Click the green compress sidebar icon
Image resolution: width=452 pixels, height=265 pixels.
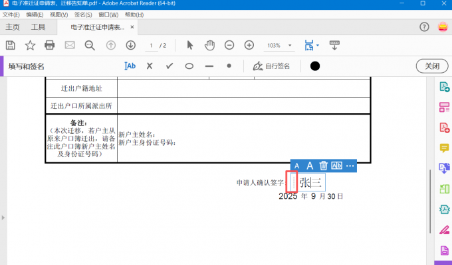(x=444, y=189)
